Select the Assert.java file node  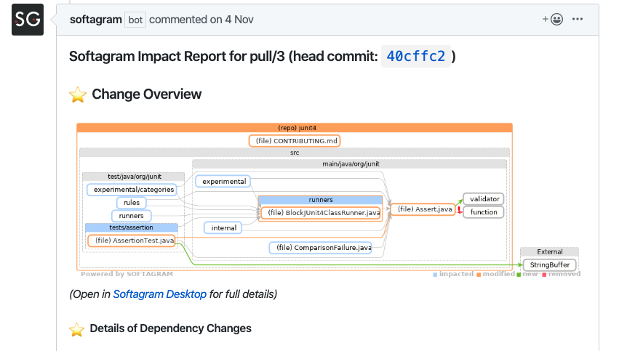pos(424,209)
